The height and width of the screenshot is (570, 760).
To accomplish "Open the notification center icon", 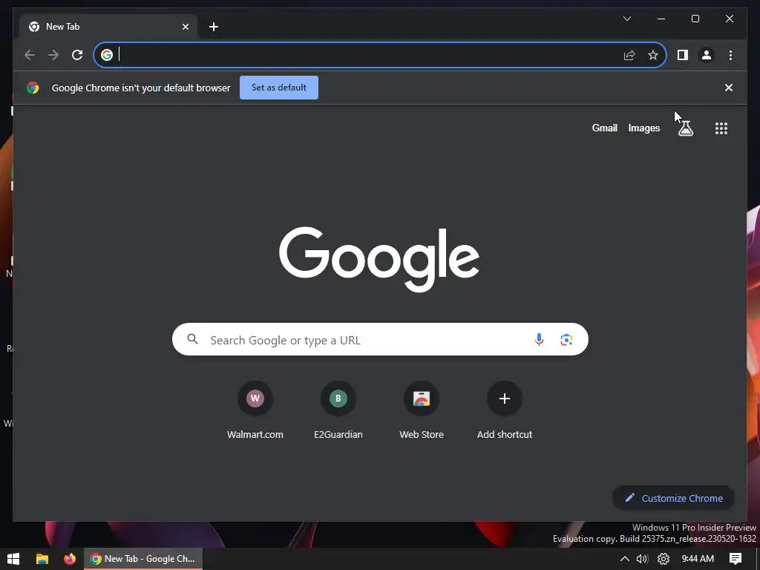I will pos(736,559).
